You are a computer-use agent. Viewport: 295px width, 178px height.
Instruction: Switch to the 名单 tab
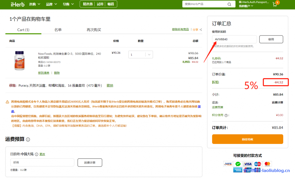point(58,30)
